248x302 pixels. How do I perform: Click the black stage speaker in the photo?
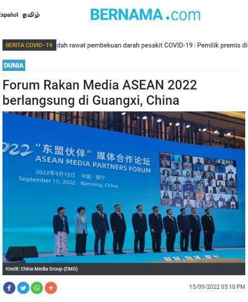(x=22, y=253)
